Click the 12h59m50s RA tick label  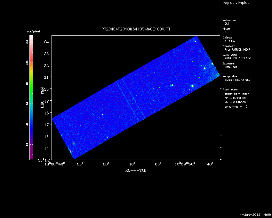pos(185,164)
